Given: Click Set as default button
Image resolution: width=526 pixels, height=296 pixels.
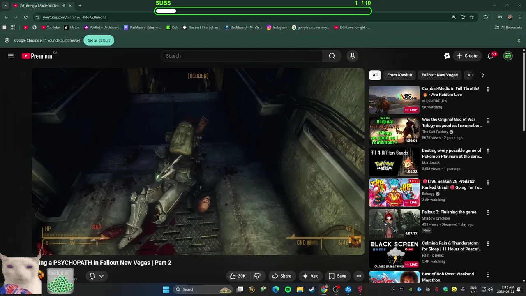Looking at the screenshot, I should coord(99,40).
